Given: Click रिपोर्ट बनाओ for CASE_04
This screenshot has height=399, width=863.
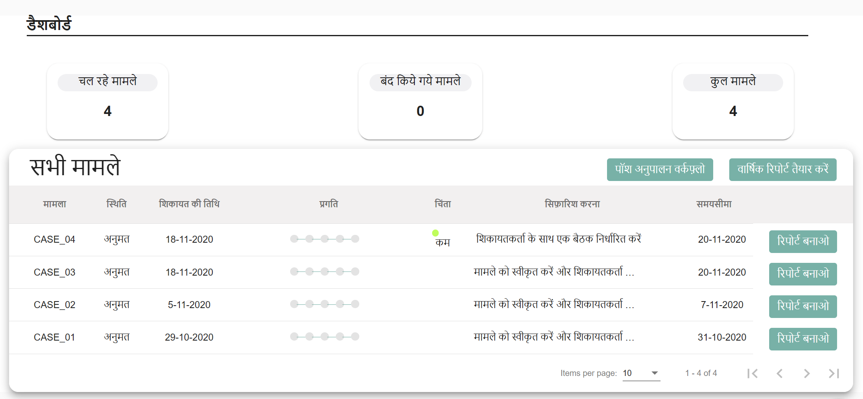Looking at the screenshot, I should [803, 241].
